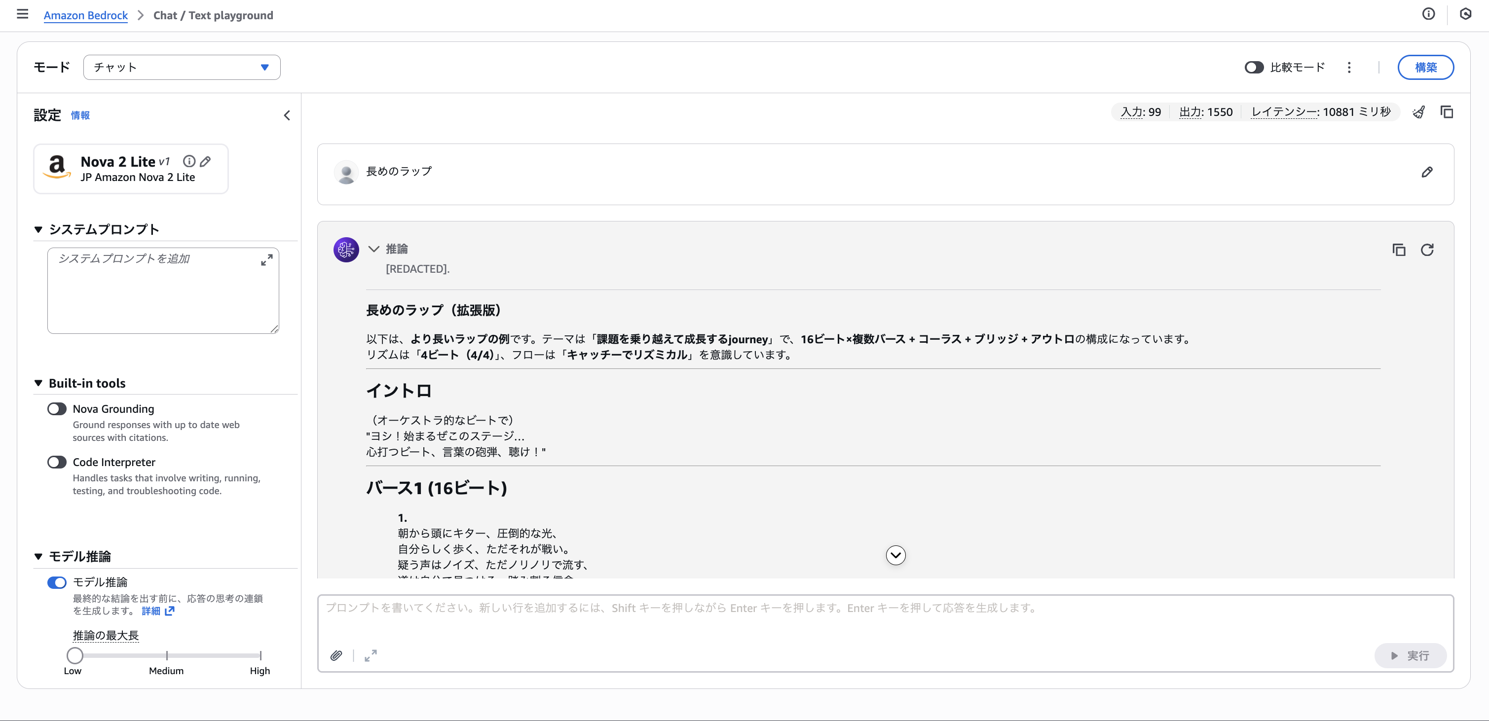The height and width of the screenshot is (721, 1489).
Task: Expand the system prompt text area
Action: 266,260
